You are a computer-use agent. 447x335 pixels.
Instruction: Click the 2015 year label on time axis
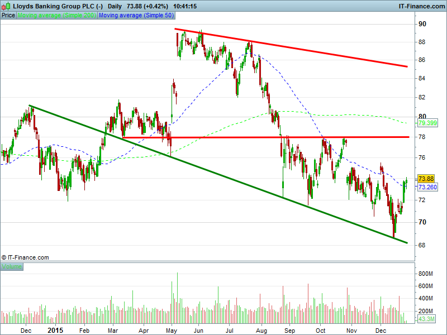(x=55, y=331)
